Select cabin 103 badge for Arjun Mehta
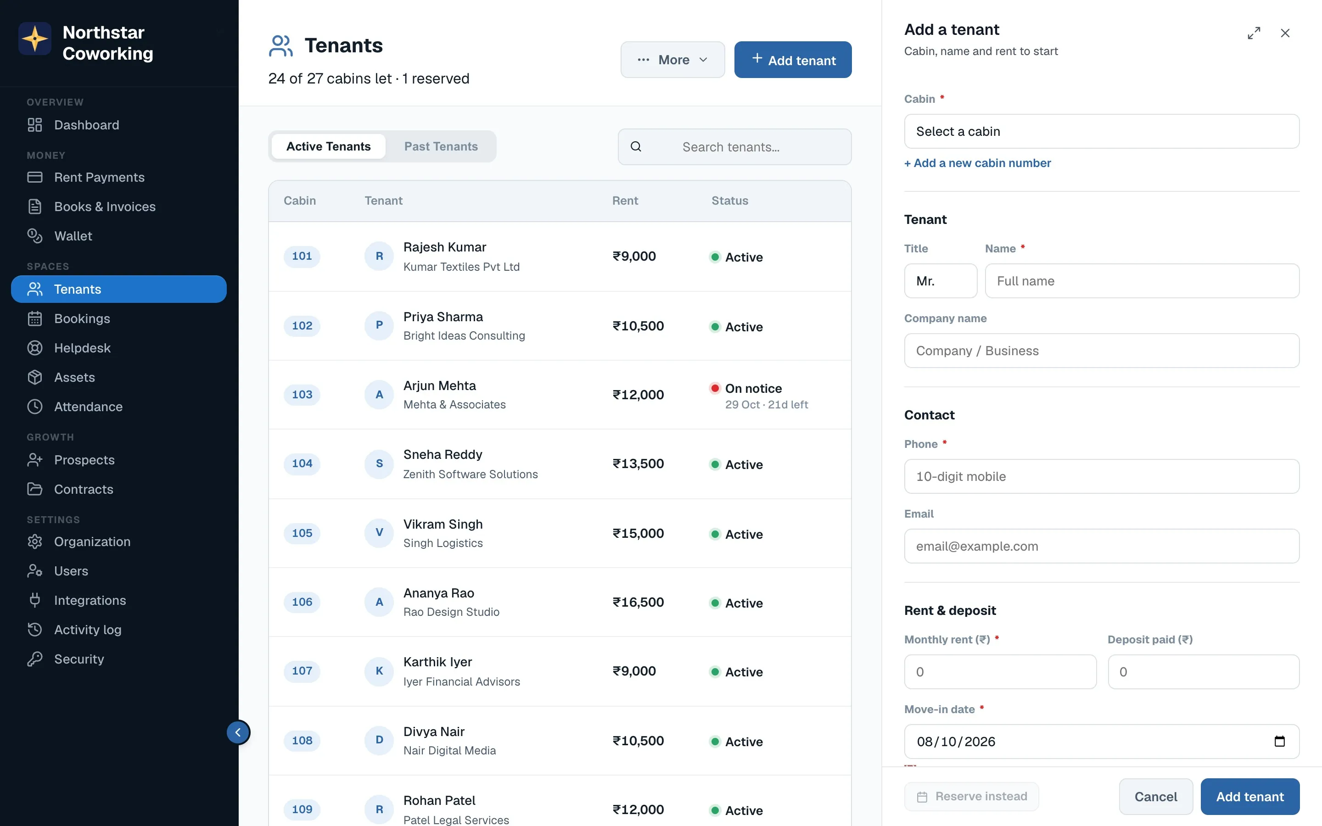The image size is (1322, 826). (302, 395)
